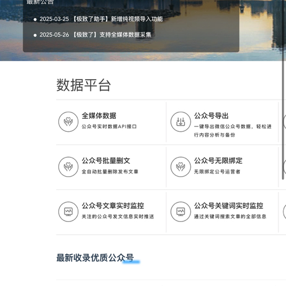
Task: Click the 全媒体数据 heart-hands icon
Action: click(x=68, y=122)
